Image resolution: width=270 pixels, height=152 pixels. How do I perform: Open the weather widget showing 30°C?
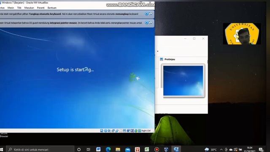coord(211,149)
